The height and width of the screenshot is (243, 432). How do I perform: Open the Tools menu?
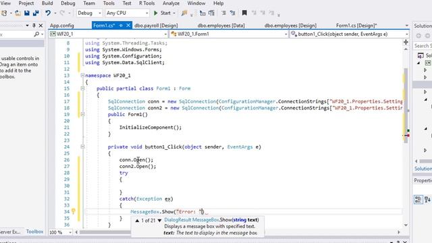pyautogui.click(x=109, y=3)
